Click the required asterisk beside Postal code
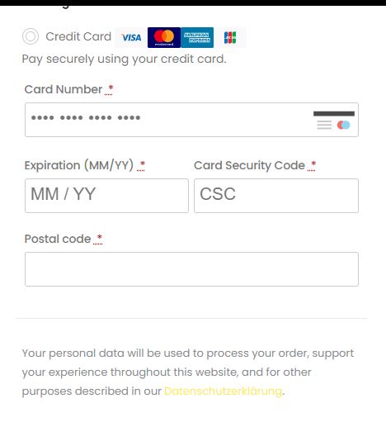This screenshot has width=386, height=427. (x=98, y=239)
